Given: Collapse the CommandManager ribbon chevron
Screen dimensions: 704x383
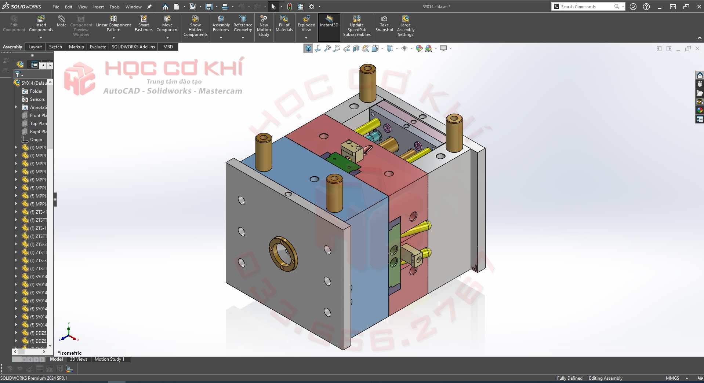Looking at the screenshot, I should [699, 38].
